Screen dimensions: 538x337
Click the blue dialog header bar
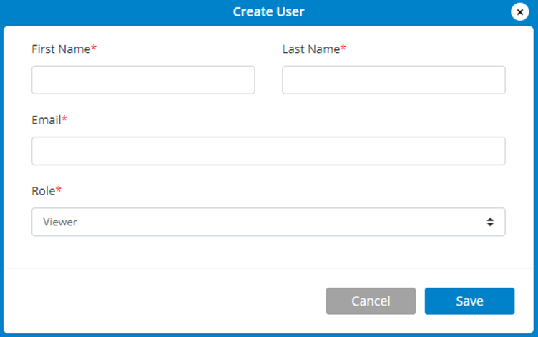pyautogui.click(x=269, y=13)
